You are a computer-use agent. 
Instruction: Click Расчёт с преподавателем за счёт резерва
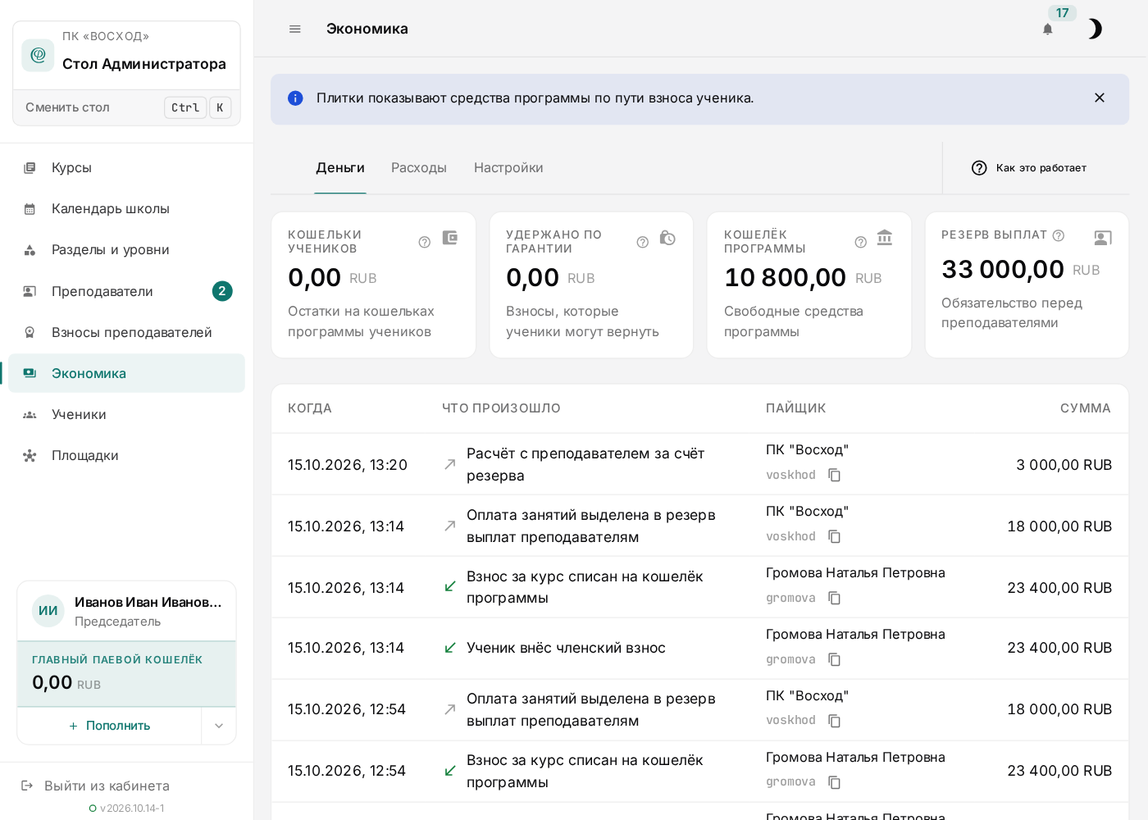point(585,464)
